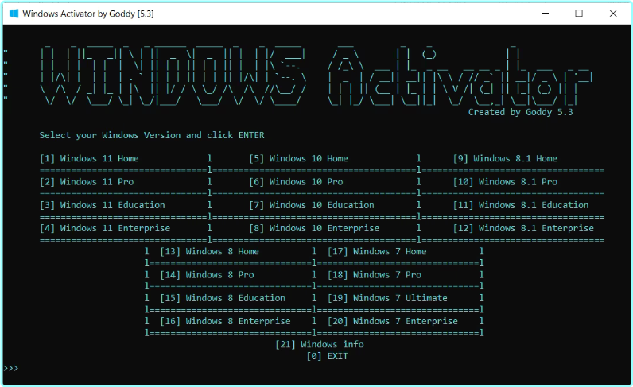Click '[19] Windows 7 Ultimate' option
Screen dimensions: 633x387
[x=387, y=298]
